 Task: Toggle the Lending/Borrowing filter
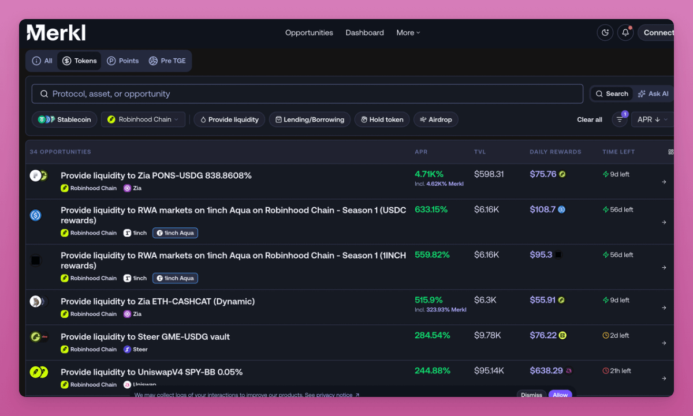[x=310, y=119]
